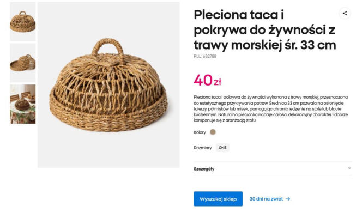Select the third thumbnail with table setting
The width and height of the screenshot is (362, 218).
click(23, 104)
